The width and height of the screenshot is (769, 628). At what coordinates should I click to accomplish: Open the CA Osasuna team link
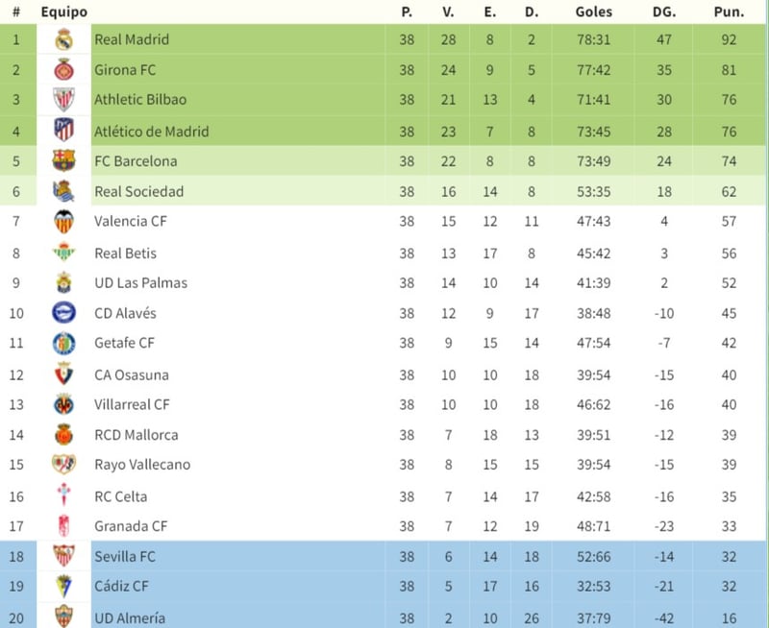(x=131, y=374)
